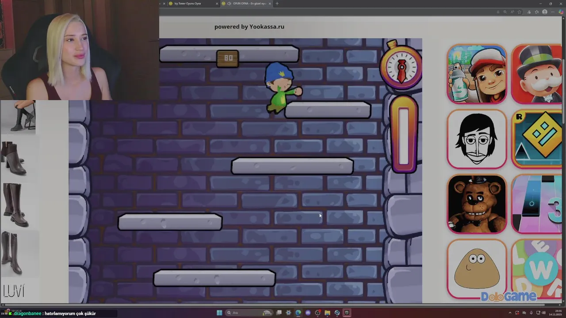
Task: Open the Monopoly game icon
Action: pos(536,74)
